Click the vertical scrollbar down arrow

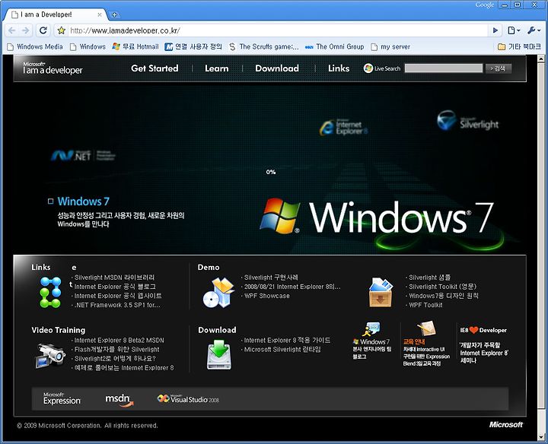point(541,437)
